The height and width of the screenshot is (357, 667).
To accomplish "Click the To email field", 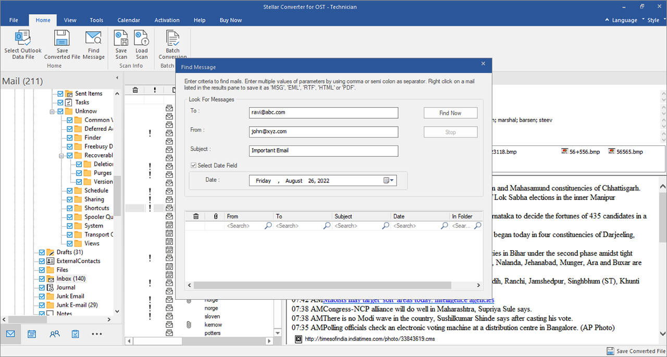I will [324, 113].
